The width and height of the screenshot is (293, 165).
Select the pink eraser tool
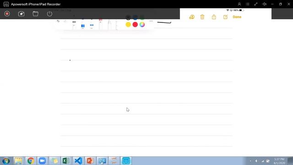[x=101, y=24]
